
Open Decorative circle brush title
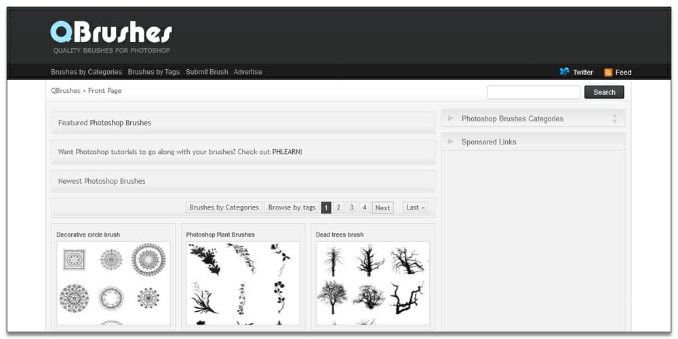[88, 235]
